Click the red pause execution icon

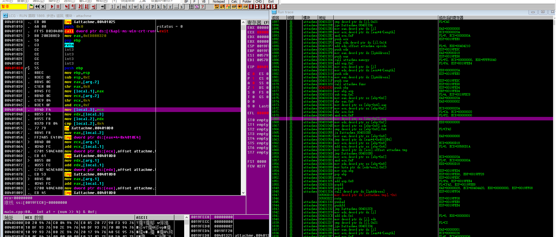58,6
